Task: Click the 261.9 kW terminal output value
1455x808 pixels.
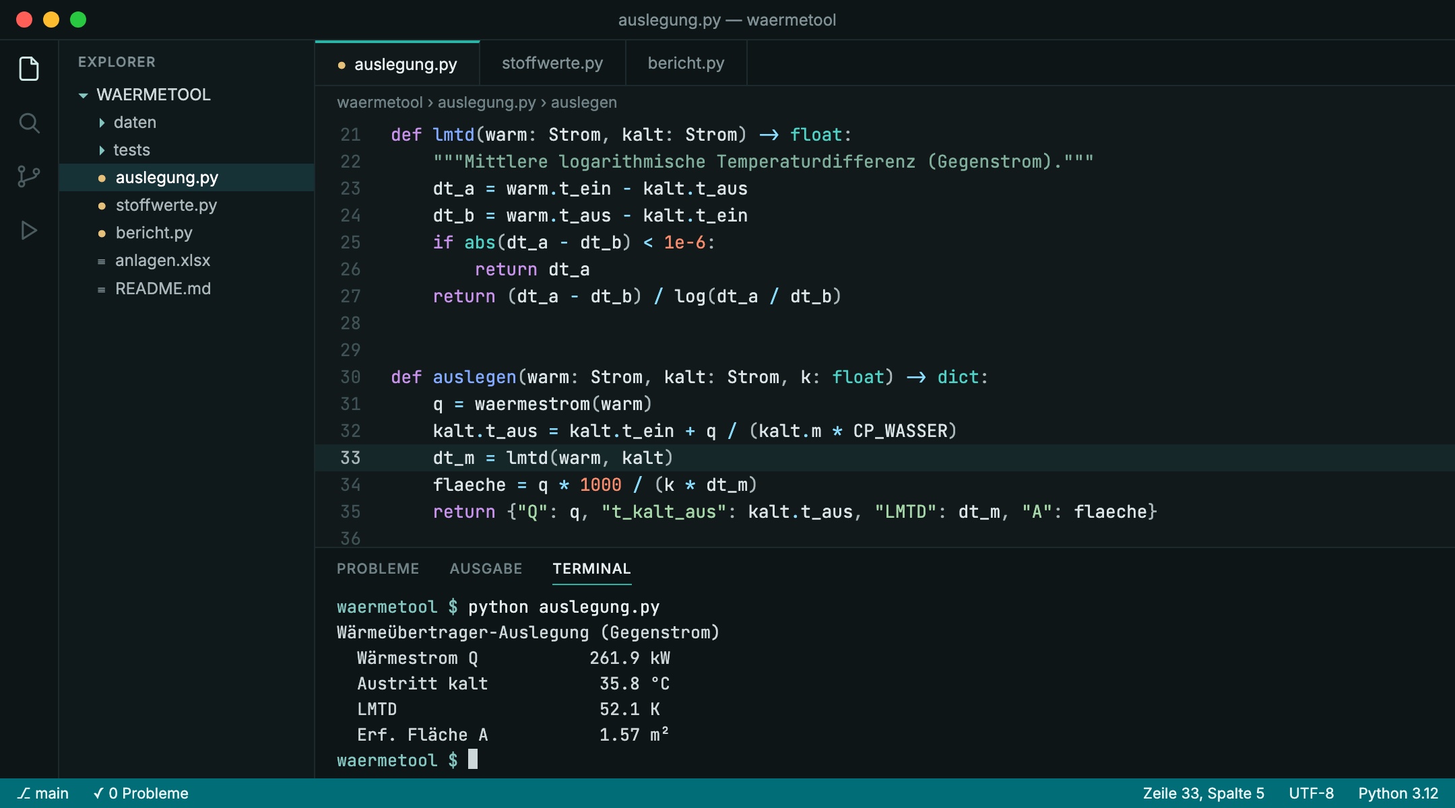Action: [629, 658]
